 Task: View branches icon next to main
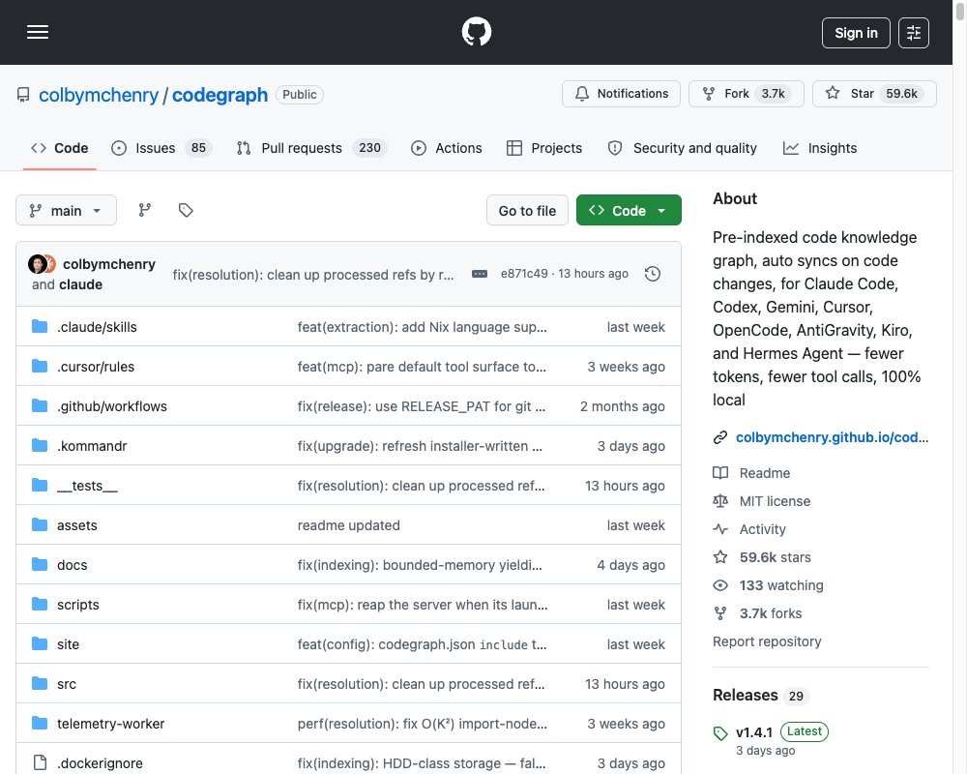click(144, 211)
